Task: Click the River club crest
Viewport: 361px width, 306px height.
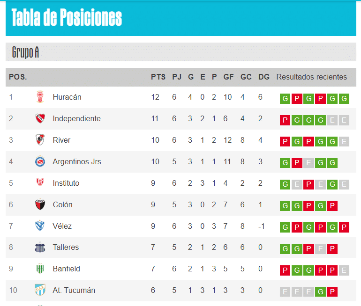Action: tap(40, 140)
